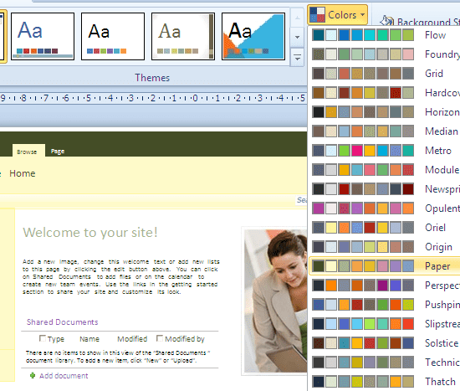Image resolution: width=460 pixels, height=391 pixels.
Task: Pick the Technic color scheme
Action: [385, 363]
